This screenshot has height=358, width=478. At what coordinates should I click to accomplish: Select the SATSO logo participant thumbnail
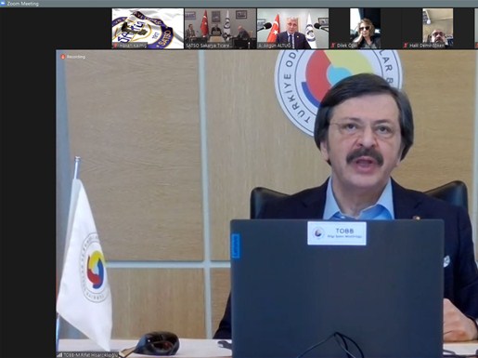tap(148, 29)
